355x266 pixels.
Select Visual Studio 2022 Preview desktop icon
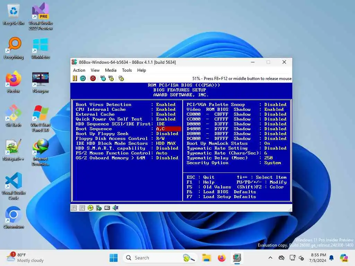pyautogui.click(x=41, y=17)
